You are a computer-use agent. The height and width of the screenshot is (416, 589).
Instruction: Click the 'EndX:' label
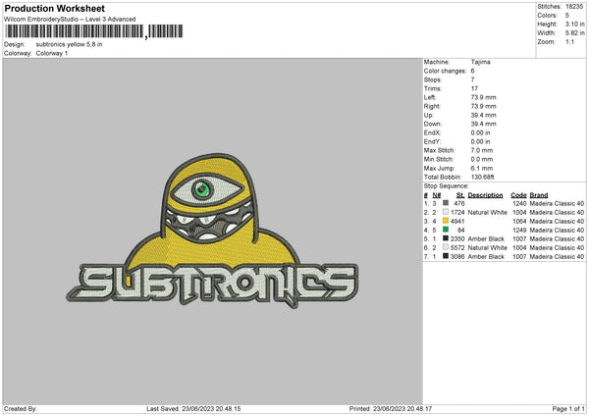click(x=432, y=132)
